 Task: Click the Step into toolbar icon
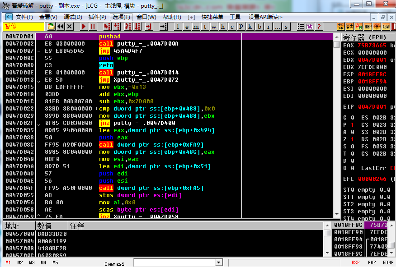(x=107, y=27)
